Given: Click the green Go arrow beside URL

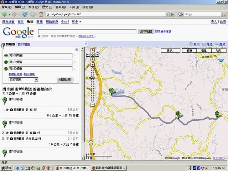Looking at the screenshot, I should click(x=172, y=14).
